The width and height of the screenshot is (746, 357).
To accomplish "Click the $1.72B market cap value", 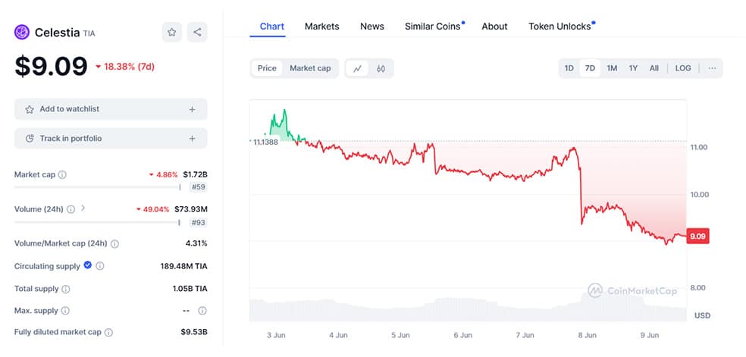I will pos(195,174).
